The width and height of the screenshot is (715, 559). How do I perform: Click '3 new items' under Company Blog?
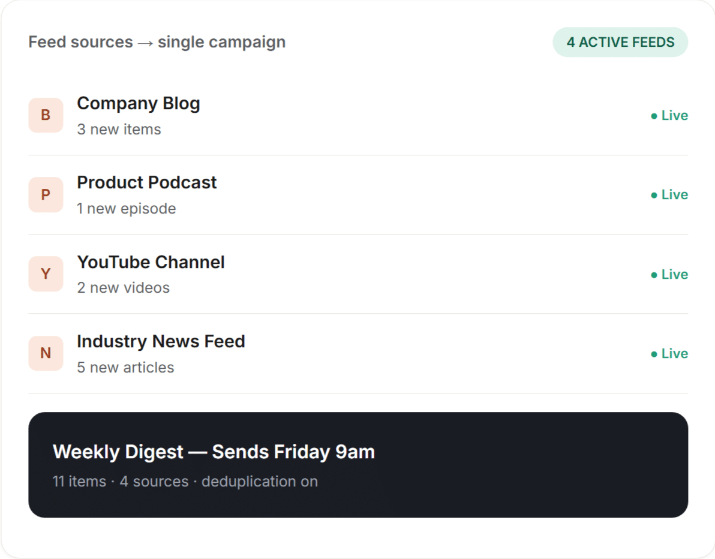pyautogui.click(x=119, y=130)
